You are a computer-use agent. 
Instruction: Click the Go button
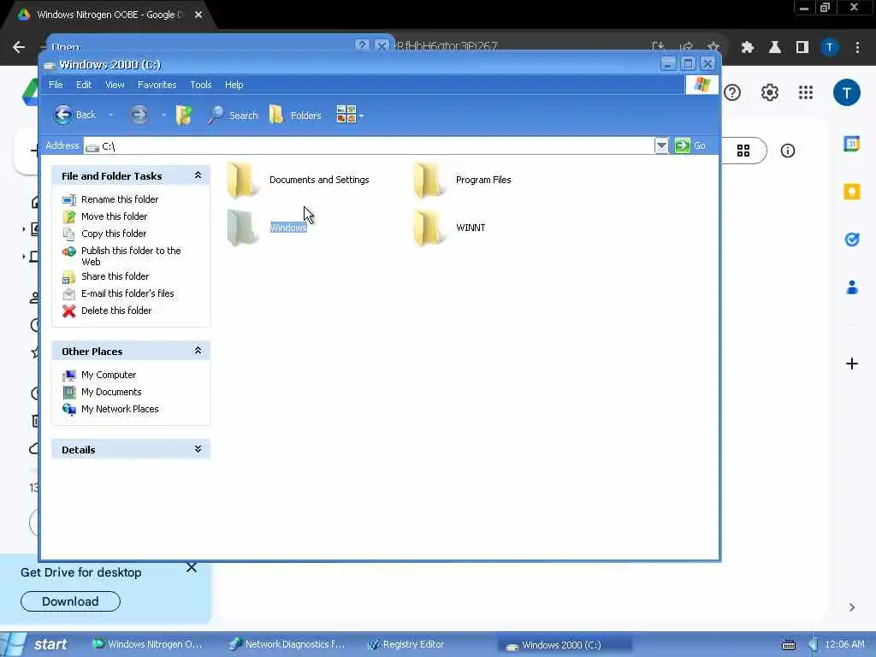[690, 145]
